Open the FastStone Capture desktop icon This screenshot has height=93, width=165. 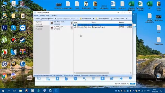[x=4, y=54]
